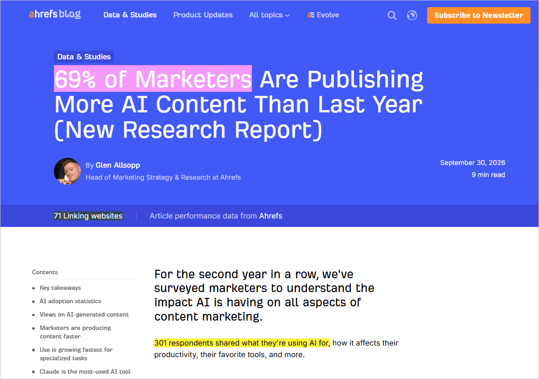The image size is (539, 379).
Task: Jump to Claude is the most-used AI tool
Action: click(85, 371)
